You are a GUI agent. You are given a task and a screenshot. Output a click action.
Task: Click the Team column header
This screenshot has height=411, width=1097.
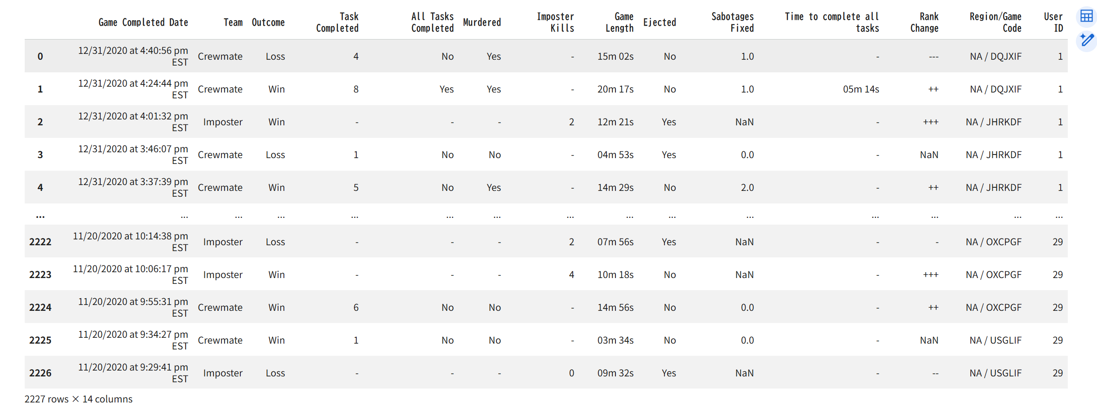pyautogui.click(x=233, y=22)
